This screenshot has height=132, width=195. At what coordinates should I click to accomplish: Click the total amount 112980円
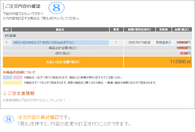coord(180,62)
